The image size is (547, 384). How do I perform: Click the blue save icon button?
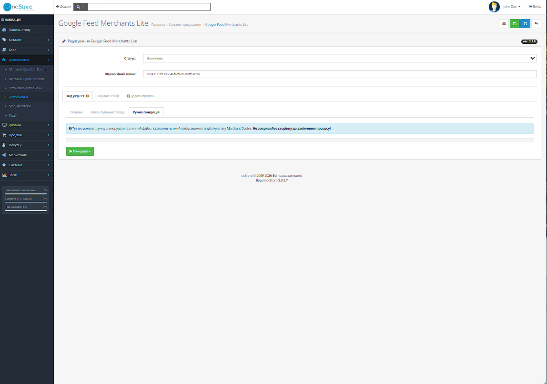[526, 24]
